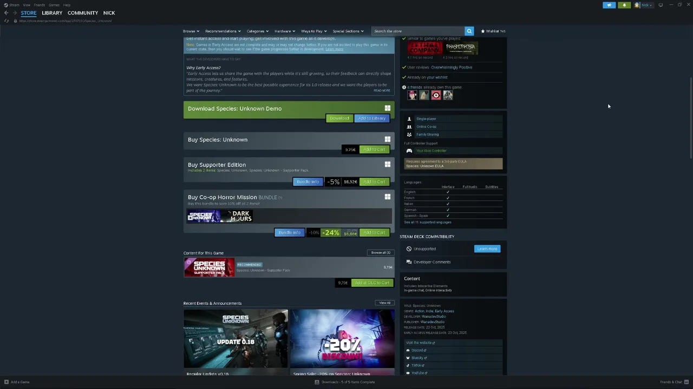Click the Wishlist star icon
Image resolution: width=693 pixels, height=389 pixels.
pos(483,31)
